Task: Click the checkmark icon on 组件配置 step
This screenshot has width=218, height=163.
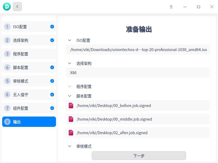Action: [x=52, y=108]
